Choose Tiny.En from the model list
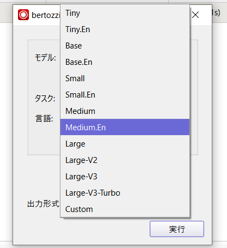The width and height of the screenshot is (227, 248). click(x=125, y=29)
